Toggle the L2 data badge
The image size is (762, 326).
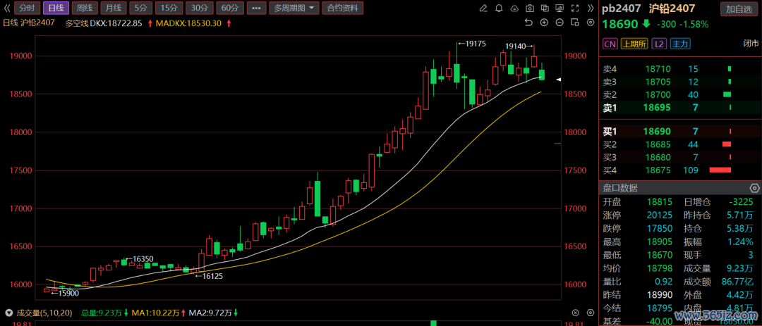658,44
